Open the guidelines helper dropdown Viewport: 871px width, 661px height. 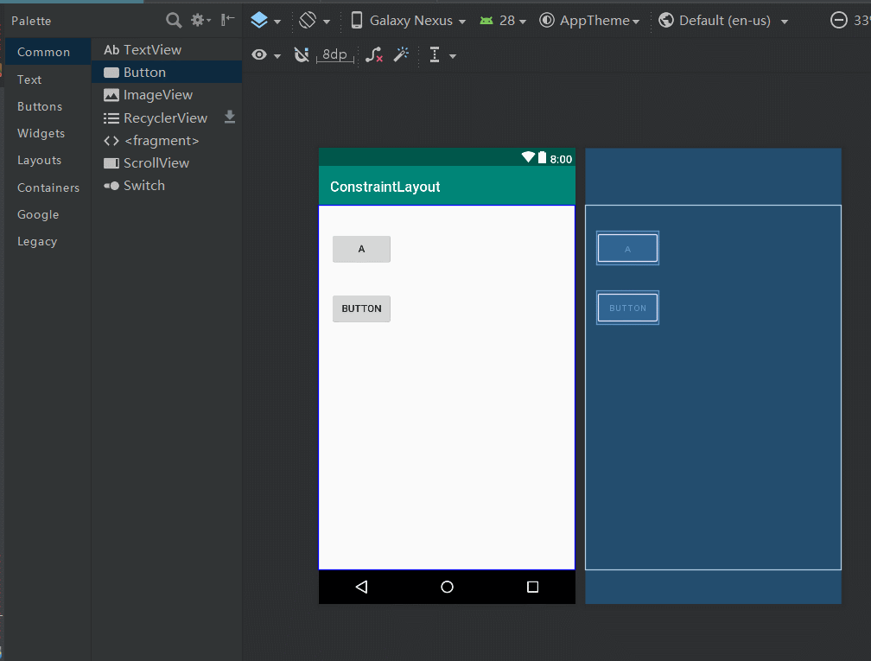pyautogui.click(x=442, y=55)
